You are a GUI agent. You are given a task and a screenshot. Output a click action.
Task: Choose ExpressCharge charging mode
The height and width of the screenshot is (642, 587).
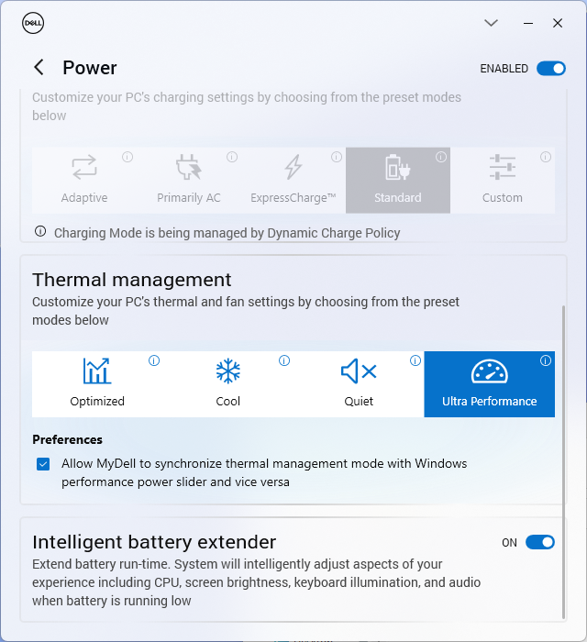[x=293, y=180]
